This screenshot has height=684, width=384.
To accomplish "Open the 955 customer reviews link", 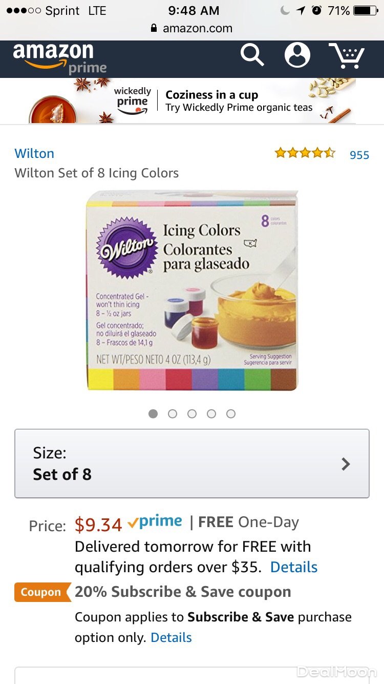I will click(359, 155).
